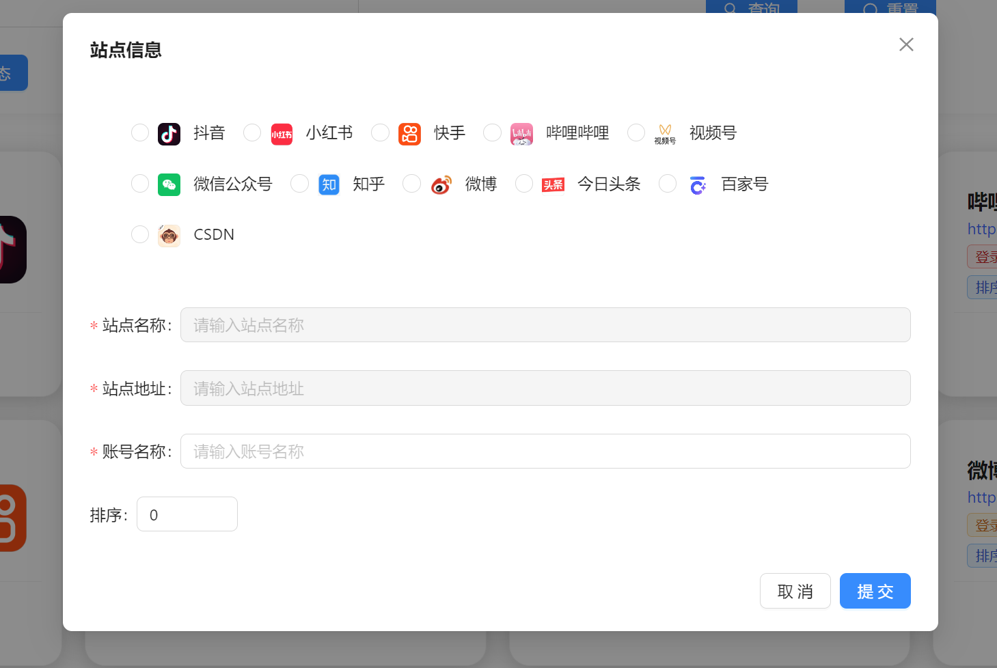This screenshot has width=997, height=668.
Task: Select the 知乎 radio button
Action: point(299,184)
